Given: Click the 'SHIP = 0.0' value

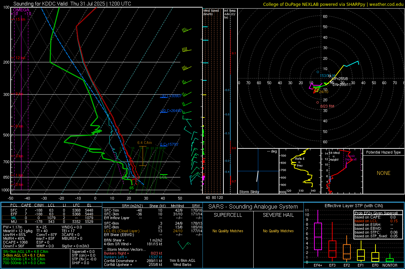Looking at the screenshot, I should tap(80, 263).
